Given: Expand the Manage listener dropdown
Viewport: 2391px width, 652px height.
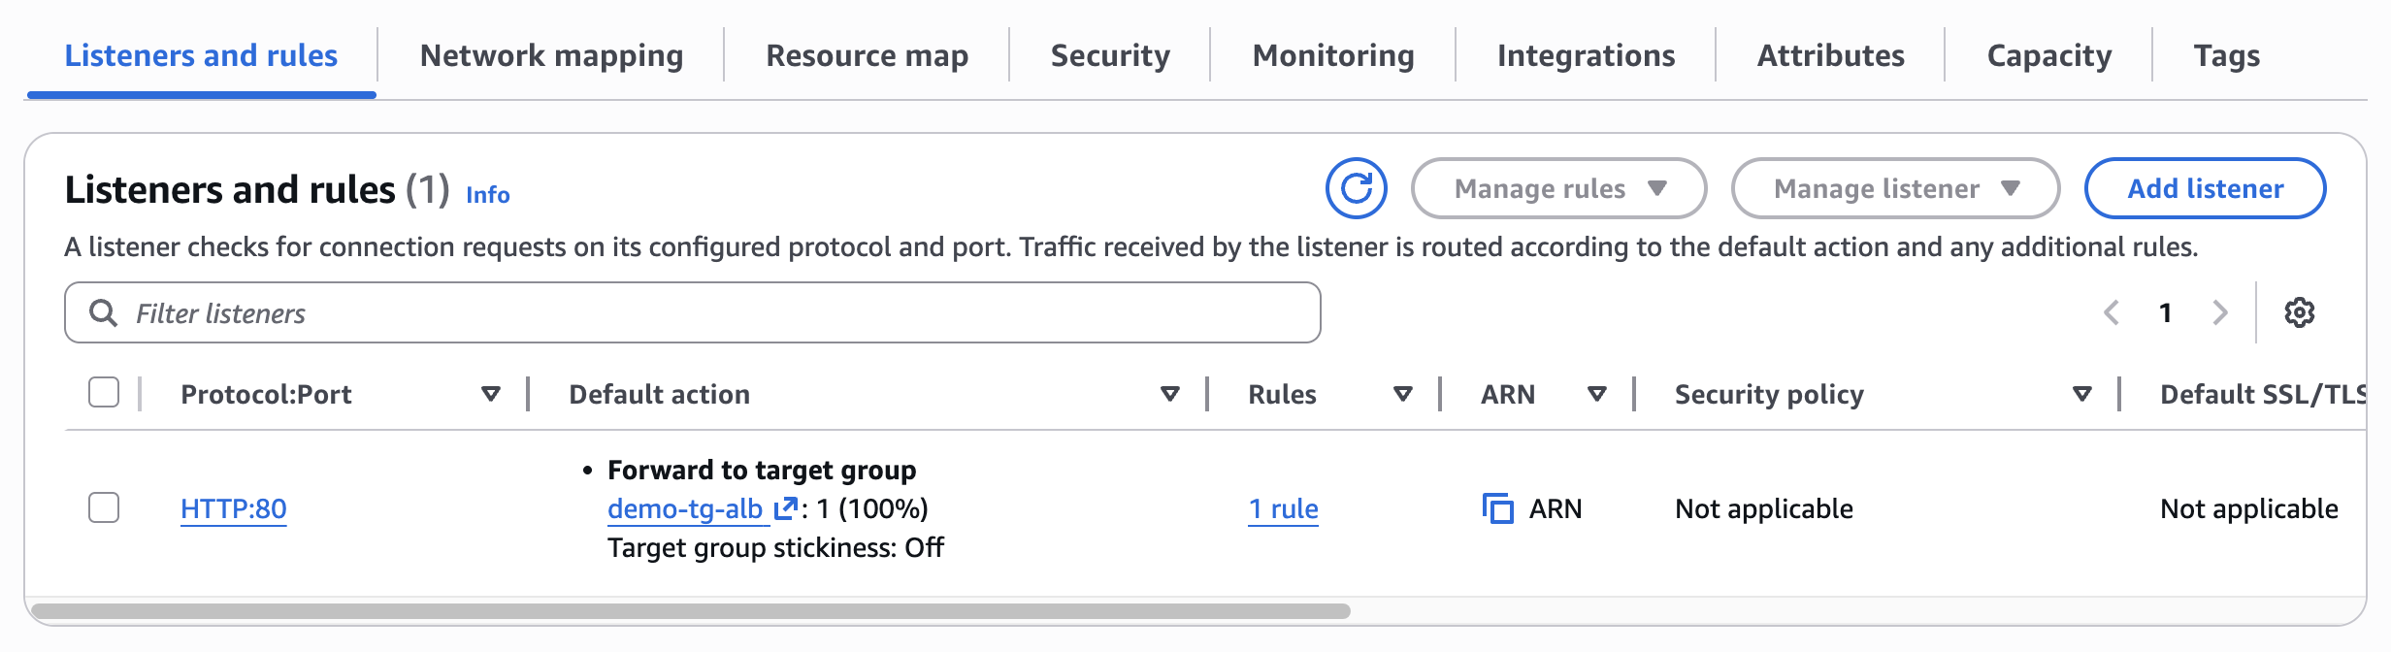Looking at the screenshot, I should click(1895, 188).
